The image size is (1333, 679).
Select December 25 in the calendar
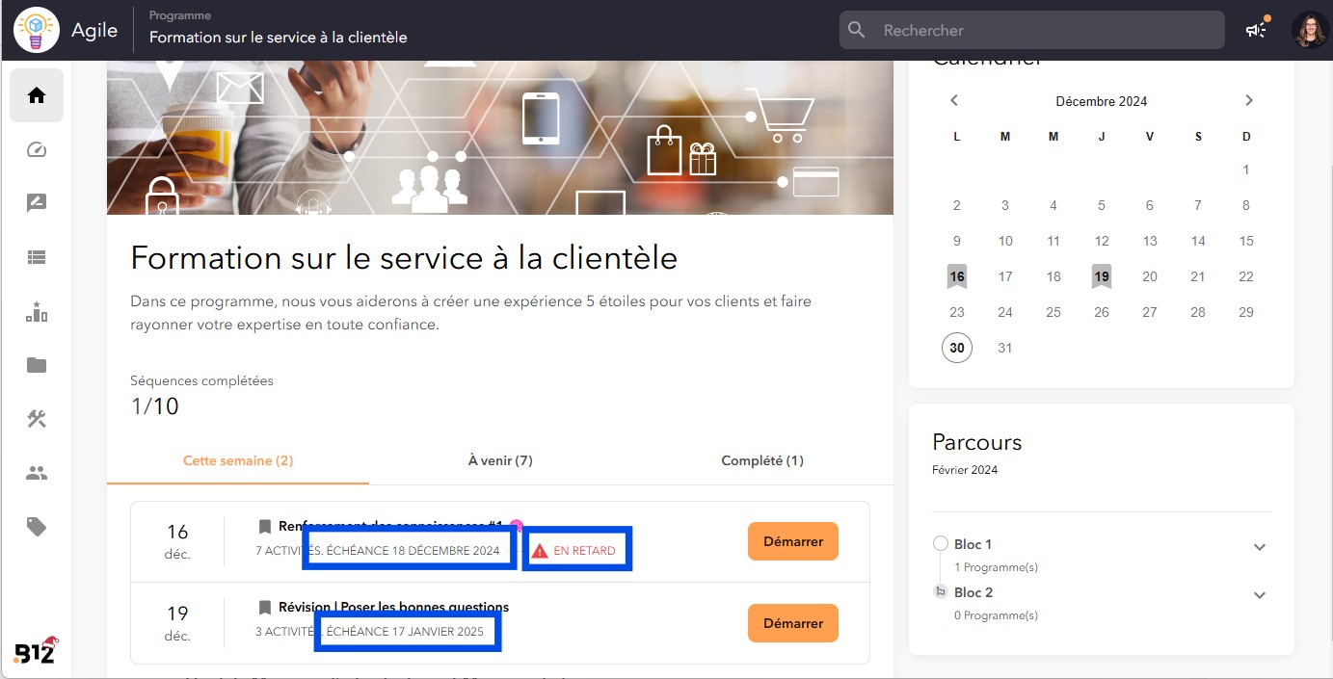(x=1053, y=312)
